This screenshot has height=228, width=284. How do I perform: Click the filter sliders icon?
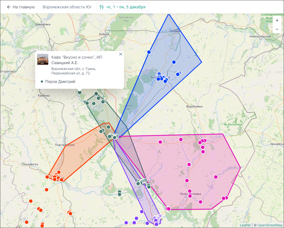102,7
